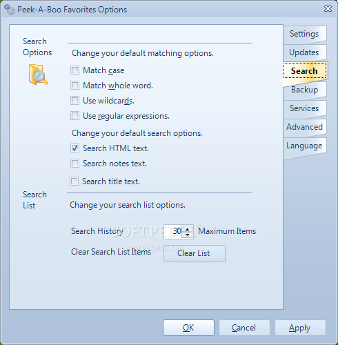Turn on Use wildcards option
The width and height of the screenshot is (338, 345).
pos(74,101)
